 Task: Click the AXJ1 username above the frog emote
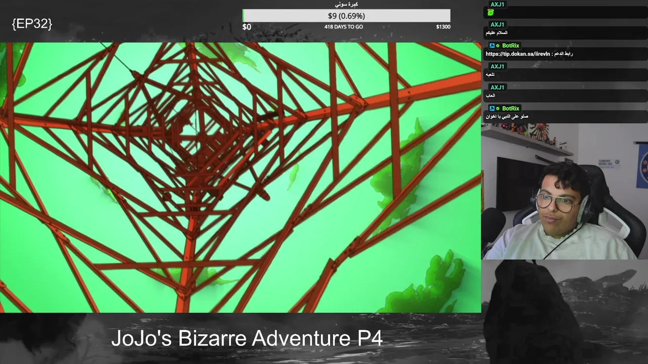pos(497,4)
